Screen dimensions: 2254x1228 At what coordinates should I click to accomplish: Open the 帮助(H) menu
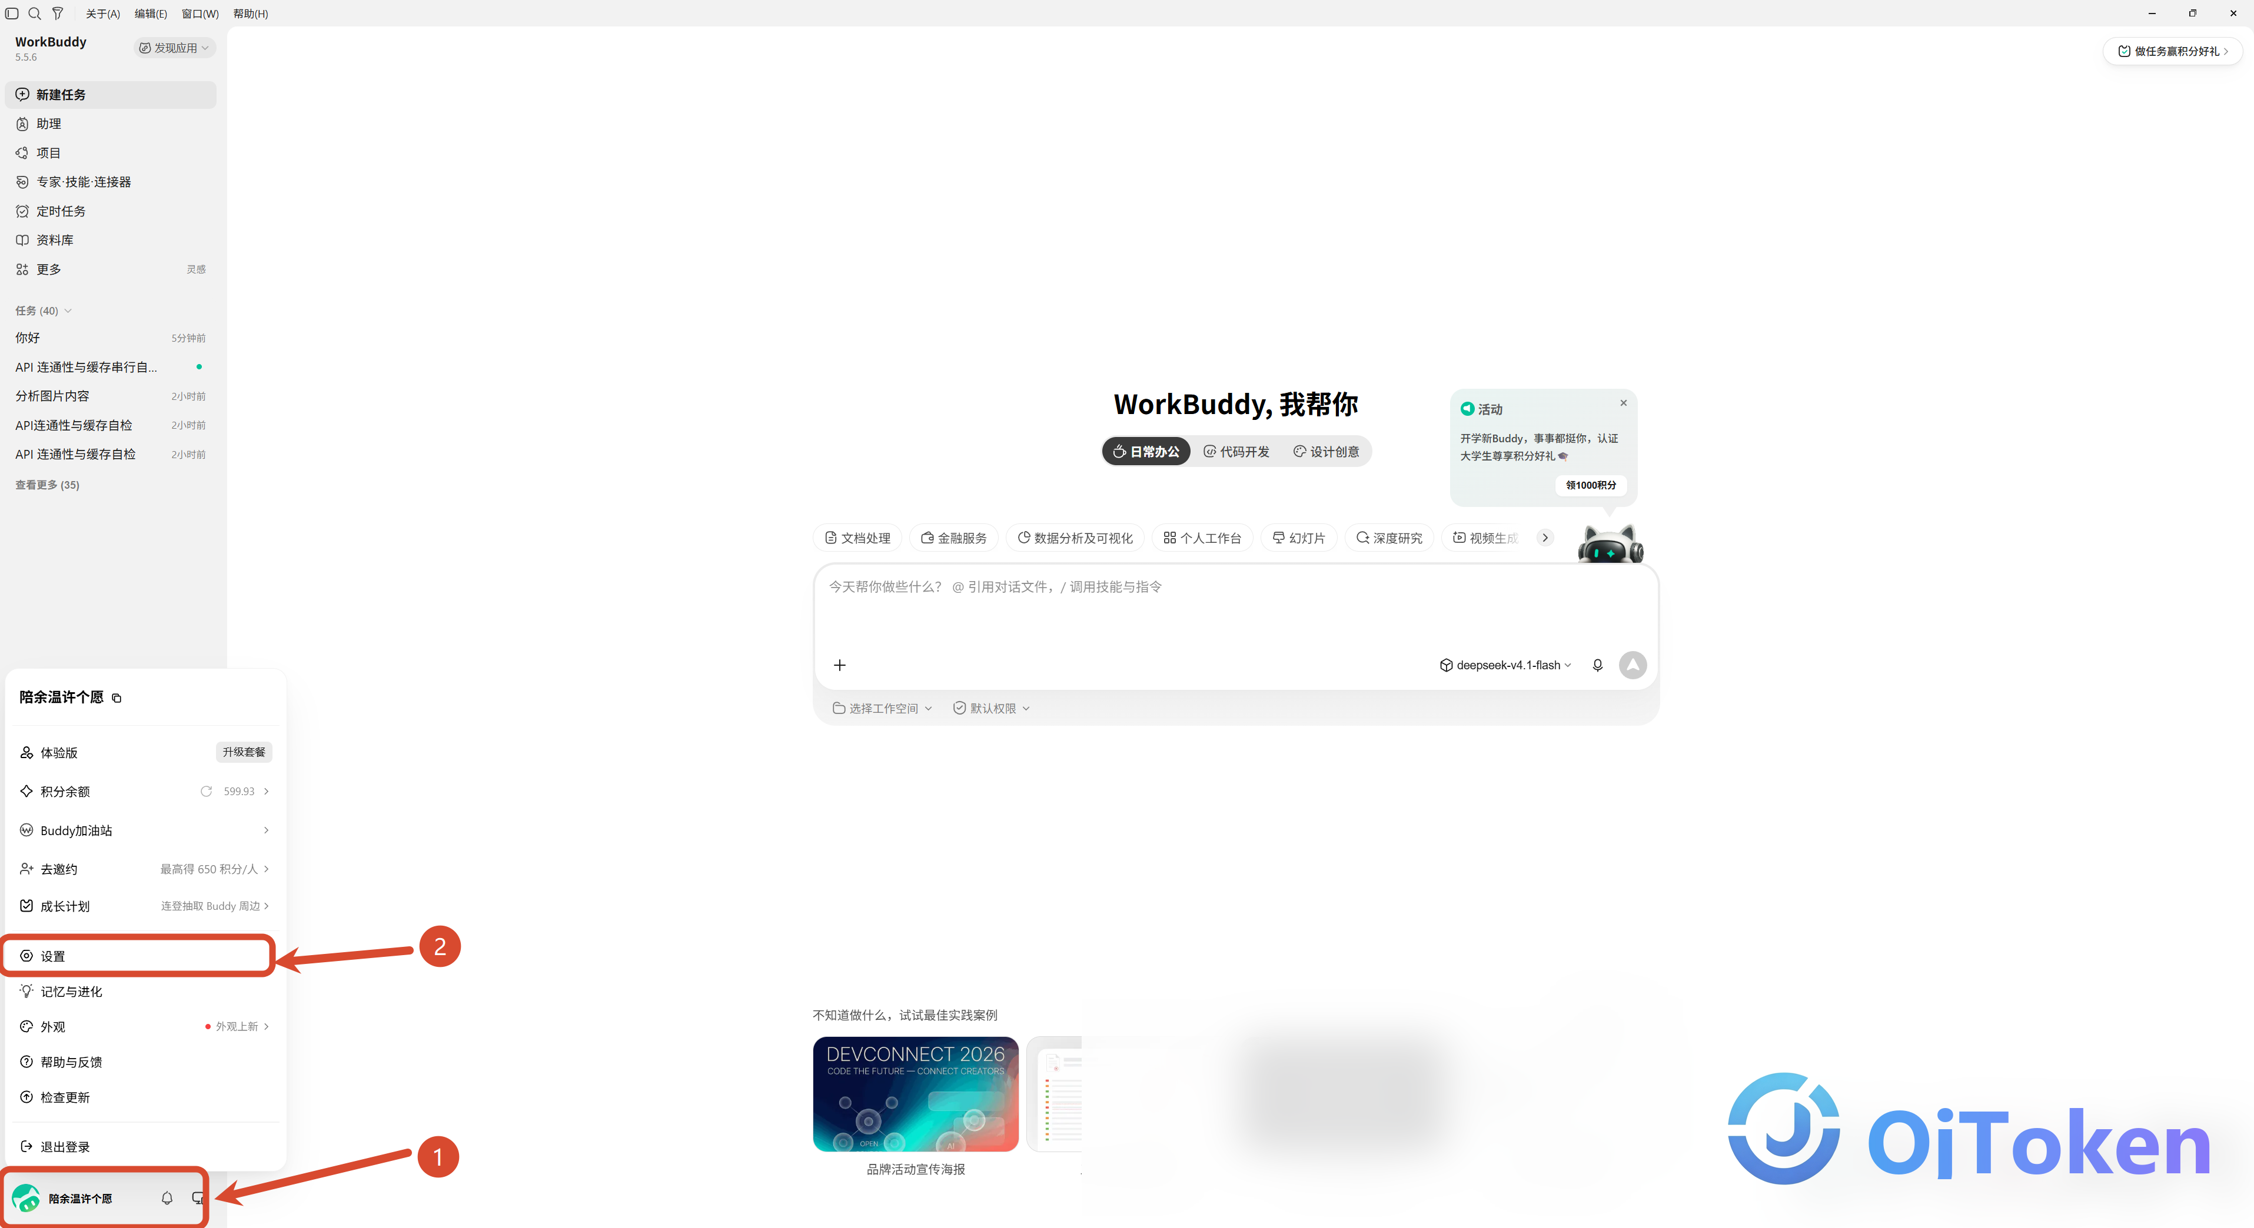click(251, 13)
